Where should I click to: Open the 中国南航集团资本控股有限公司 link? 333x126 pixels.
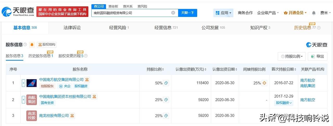(x=65, y=97)
